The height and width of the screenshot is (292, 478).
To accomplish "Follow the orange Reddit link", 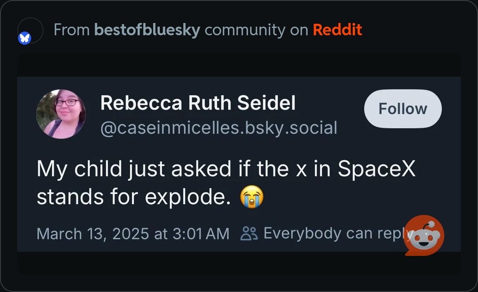I will click(x=337, y=30).
